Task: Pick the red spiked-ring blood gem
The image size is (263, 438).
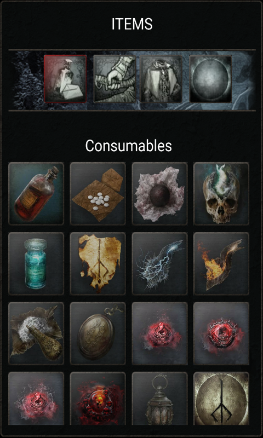Action: point(221,333)
